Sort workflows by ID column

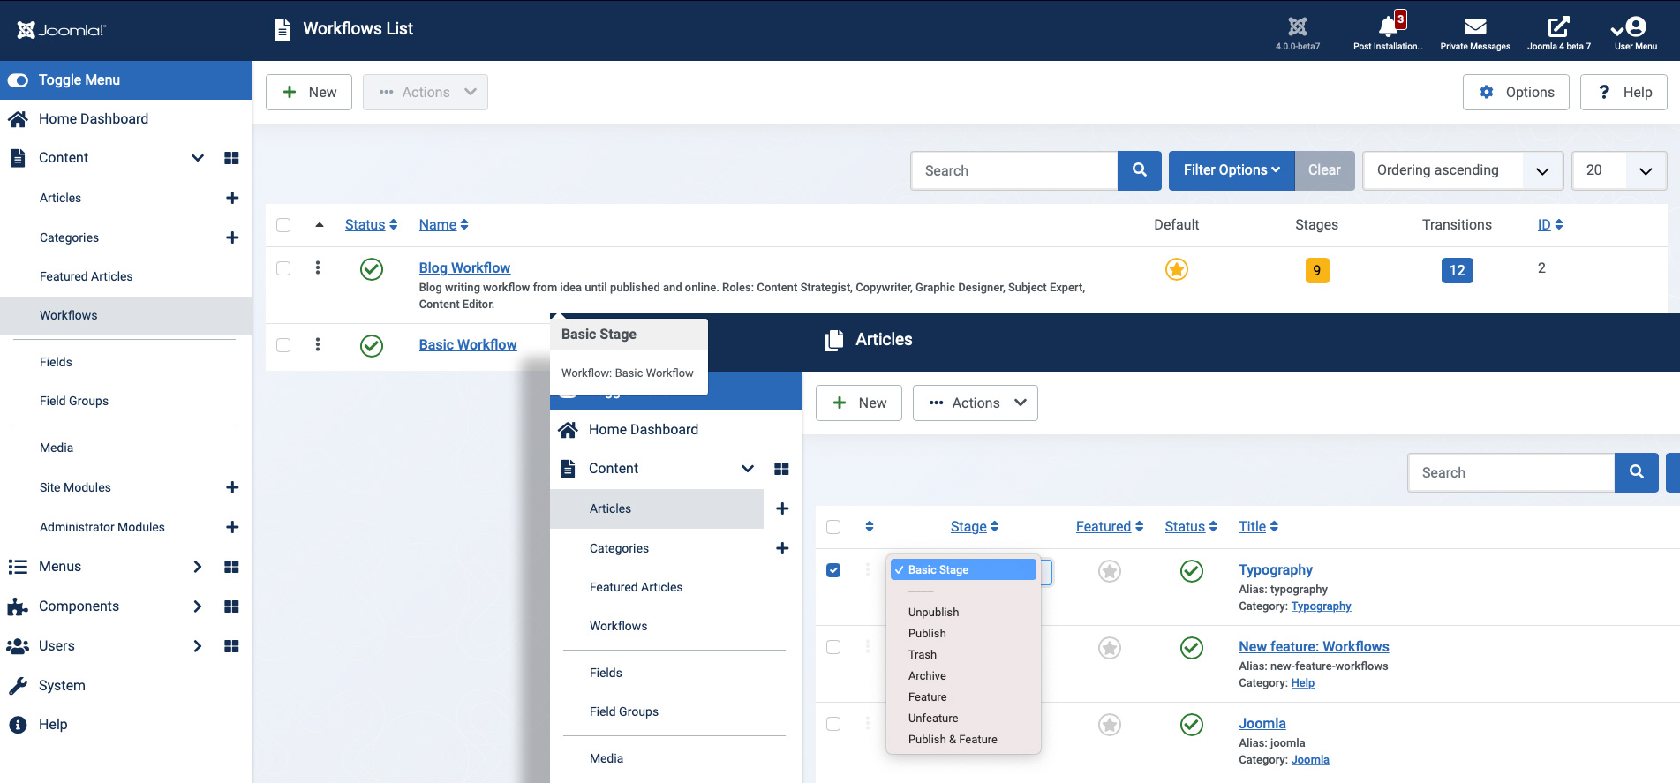pyautogui.click(x=1549, y=225)
